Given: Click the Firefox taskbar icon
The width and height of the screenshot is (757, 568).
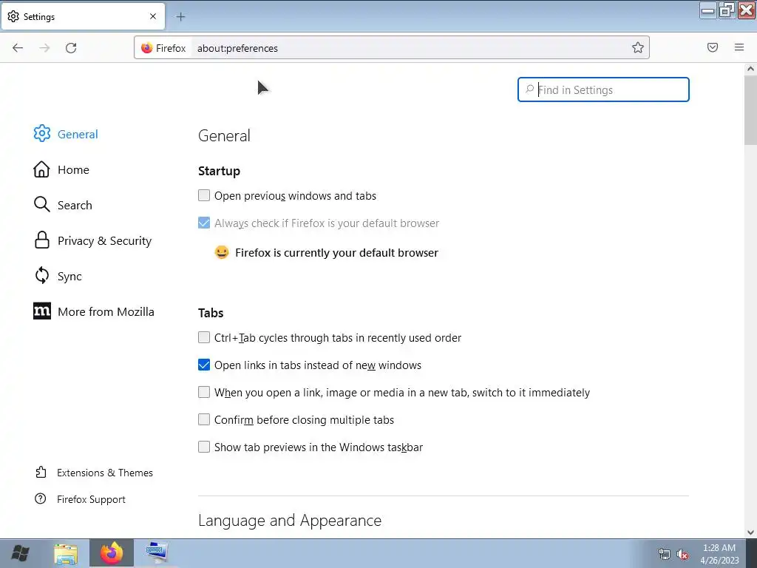Looking at the screenshot, I should click(x=112, y=553).
